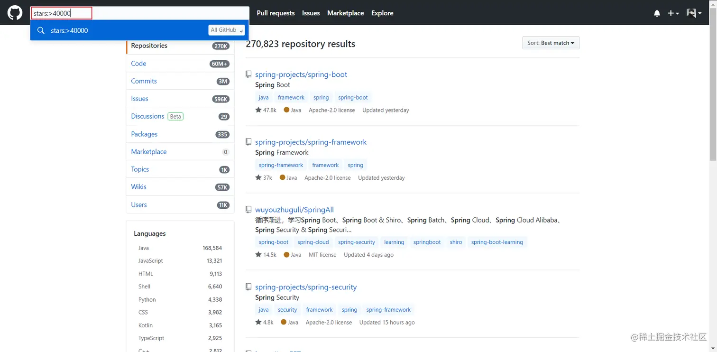Select the Discussions Beta filter

(180, 116)
